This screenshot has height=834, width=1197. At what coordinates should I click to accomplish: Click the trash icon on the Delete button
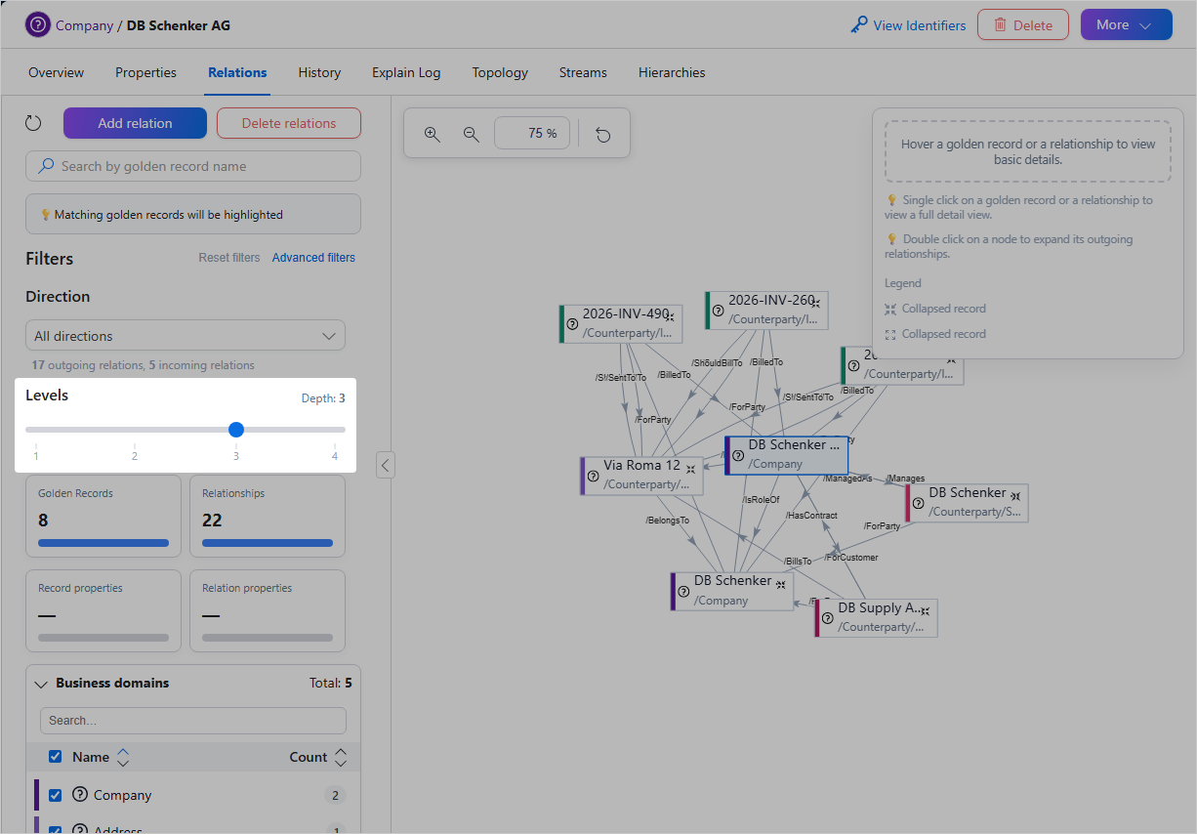coord(1000,25)
